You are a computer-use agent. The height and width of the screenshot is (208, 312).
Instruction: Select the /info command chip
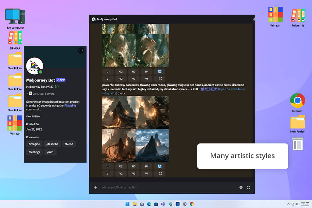pos(50,152)
